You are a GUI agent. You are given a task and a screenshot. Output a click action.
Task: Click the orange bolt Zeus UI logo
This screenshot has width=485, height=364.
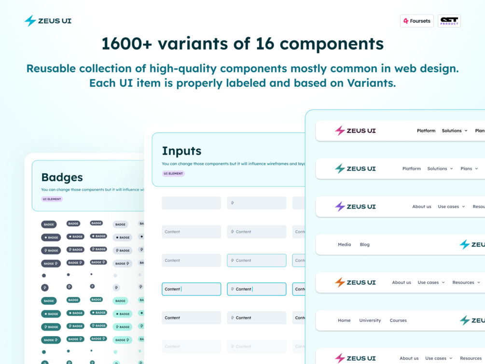pos(355,282)
